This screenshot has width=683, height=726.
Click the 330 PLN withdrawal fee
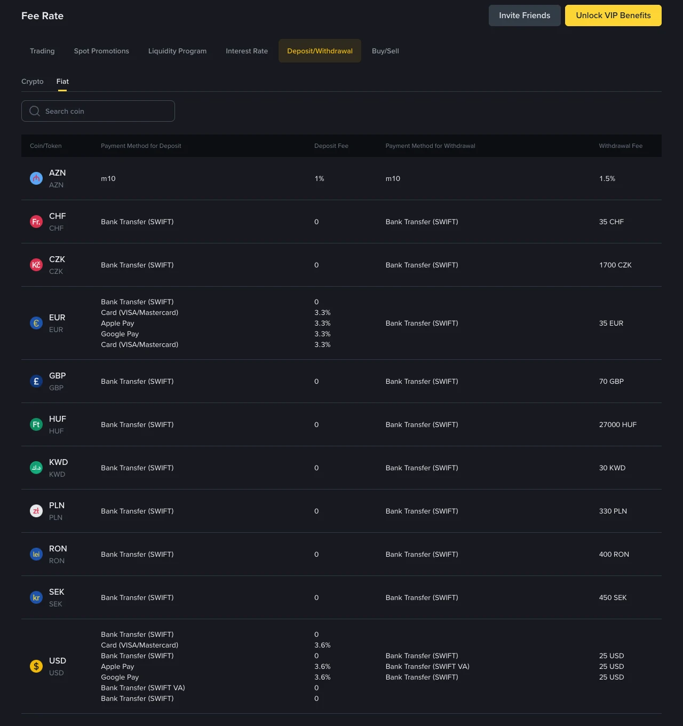click(x=613, y=511)
